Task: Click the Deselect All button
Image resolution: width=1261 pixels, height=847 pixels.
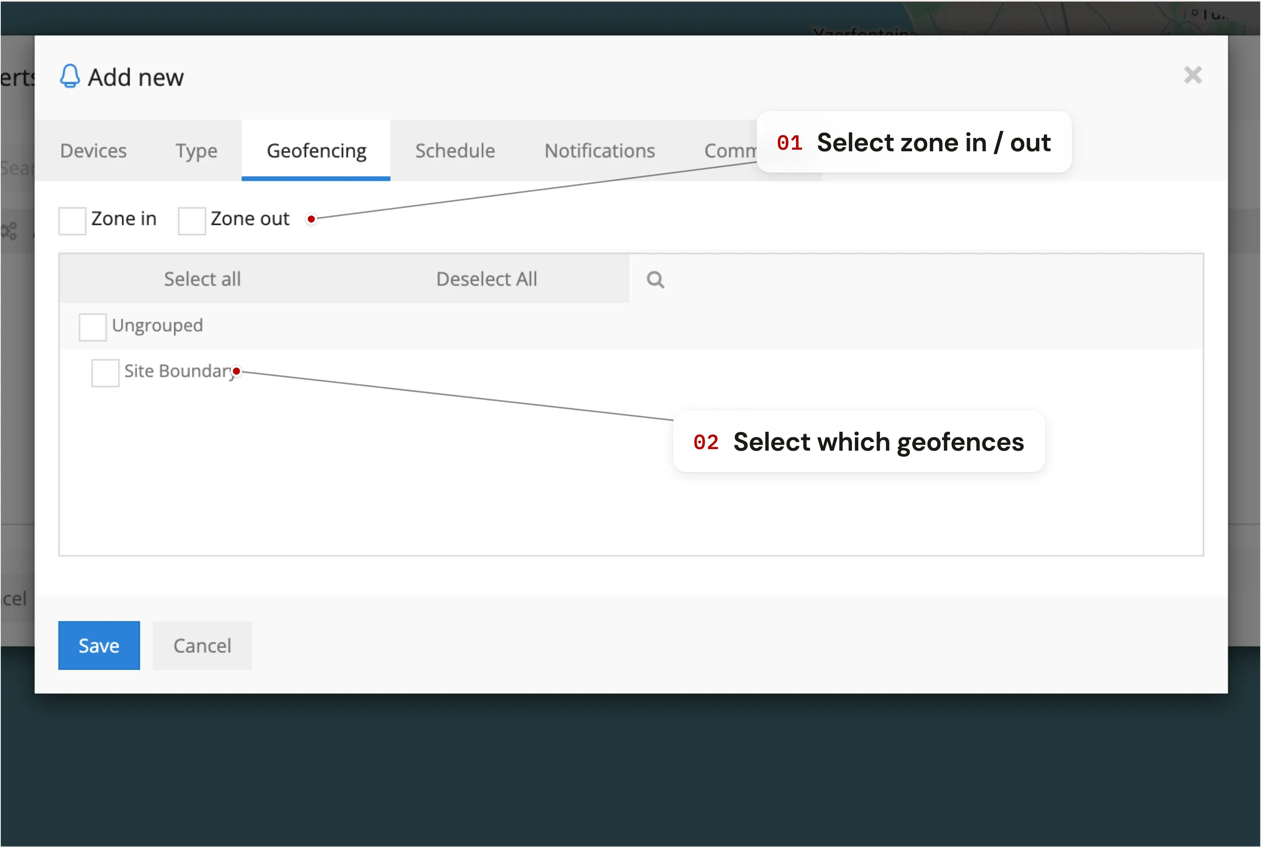Action: tap(486, 279)
